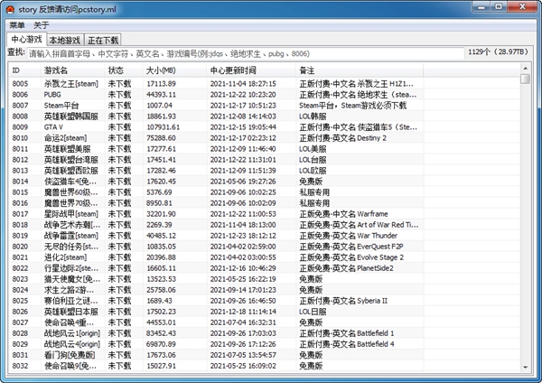The image size is (542, 383).
Task: Click size value 107931.61
Action: [164, 126]
